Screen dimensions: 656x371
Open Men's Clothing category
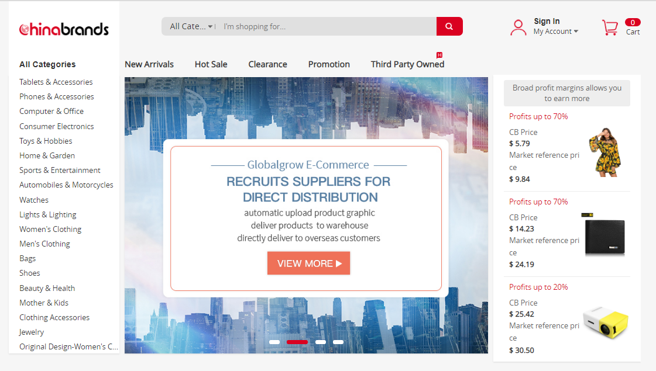pos(44,244)
